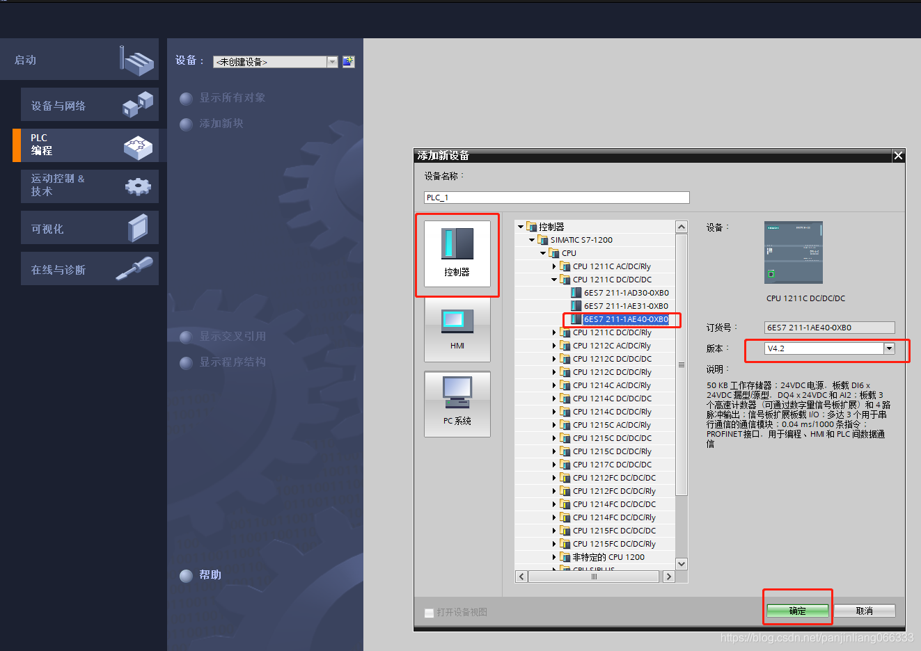Click the 启动 portal icon
Viewport: 921px width, 651px height.
click(x=136, y=61)
